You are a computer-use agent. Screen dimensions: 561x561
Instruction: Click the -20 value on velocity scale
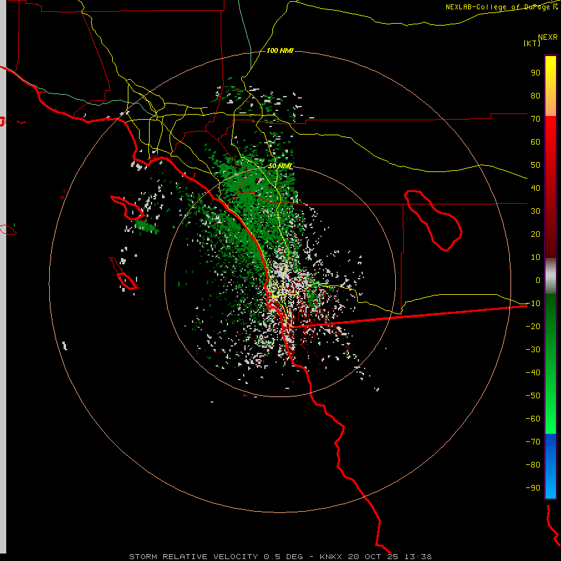pos(533,326)
